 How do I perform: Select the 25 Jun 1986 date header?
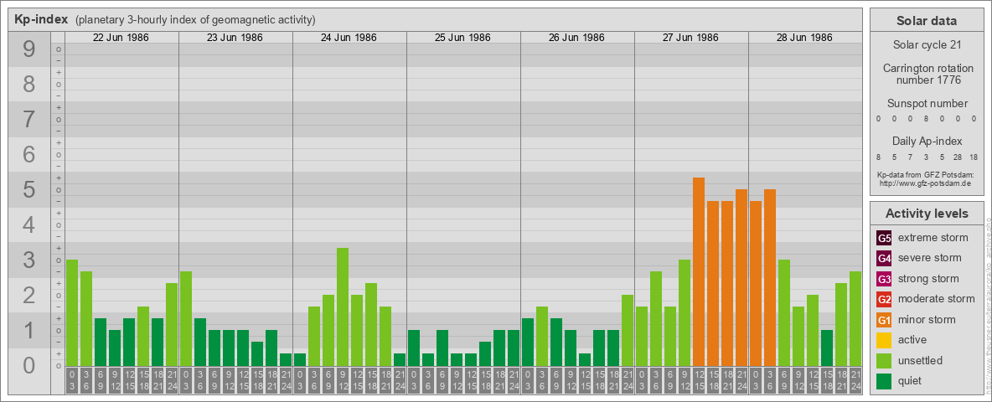click(462, 38)
